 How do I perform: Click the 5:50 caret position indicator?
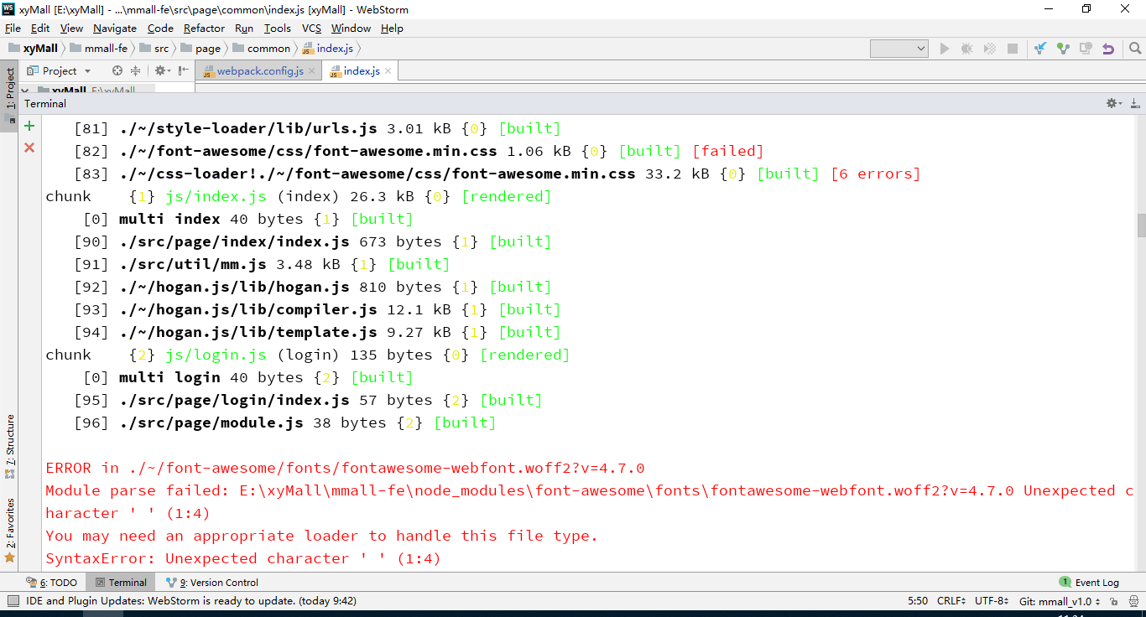pyautogui.click(x=918, y=601)
